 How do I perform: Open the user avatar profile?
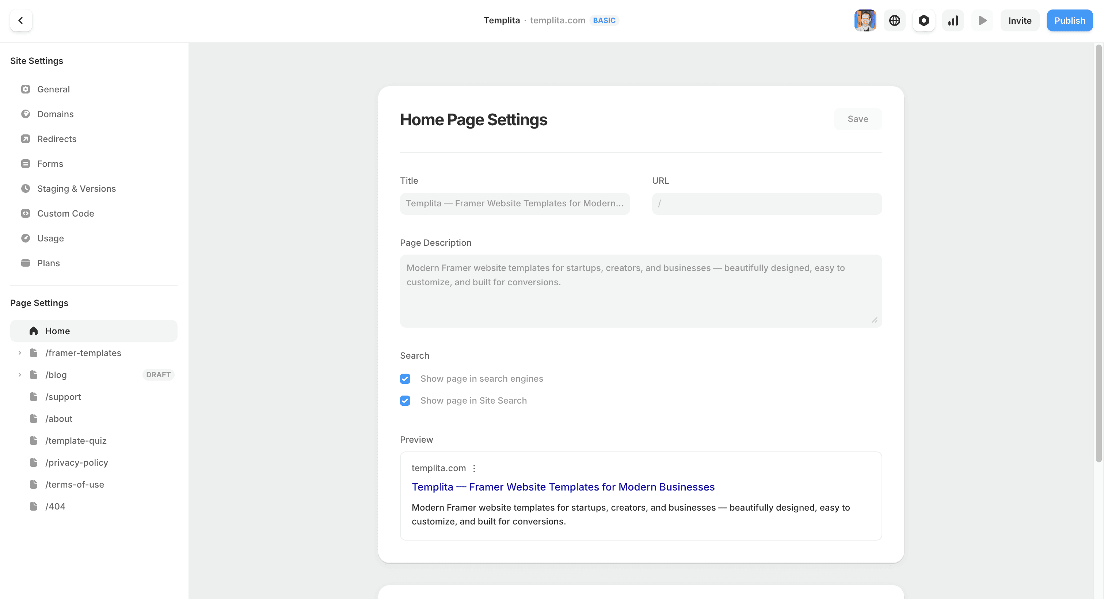click(x=865, y=20)
